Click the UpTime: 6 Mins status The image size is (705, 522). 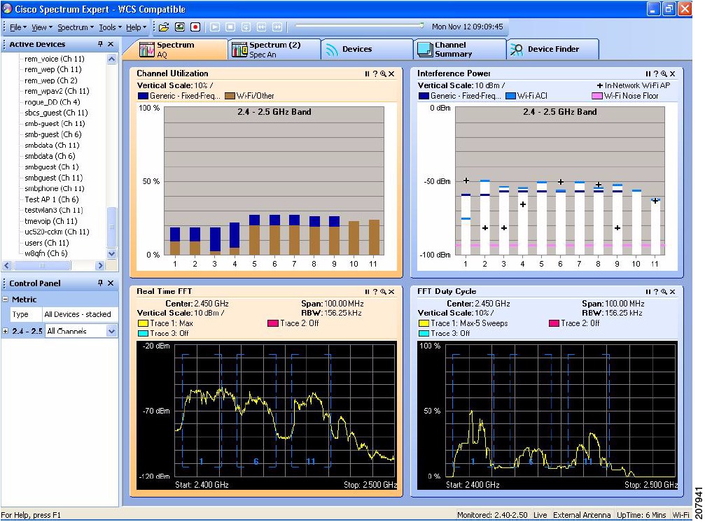point(641,515)
